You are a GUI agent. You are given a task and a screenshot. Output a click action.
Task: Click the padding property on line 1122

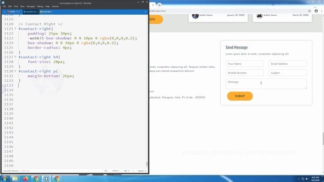[x=36, y=33]
